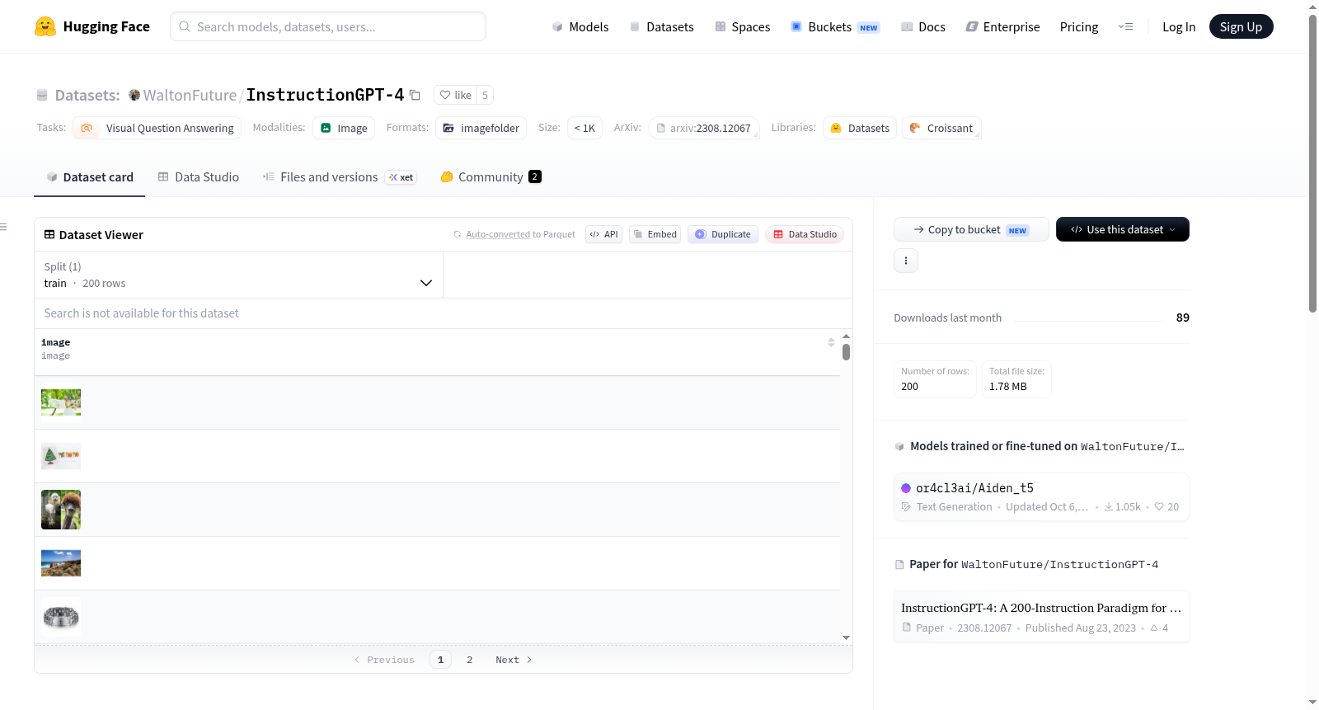Select the Datasets library tag
The height and width of the screenshot is (710, 1319).
tap(860, 128)
